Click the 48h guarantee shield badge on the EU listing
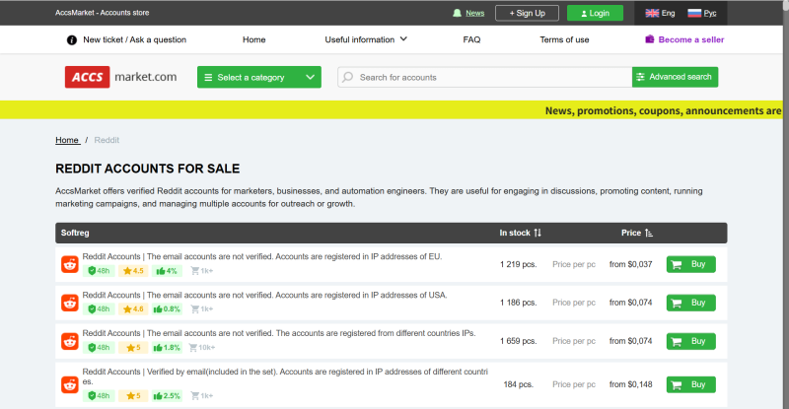 point(99,271)
